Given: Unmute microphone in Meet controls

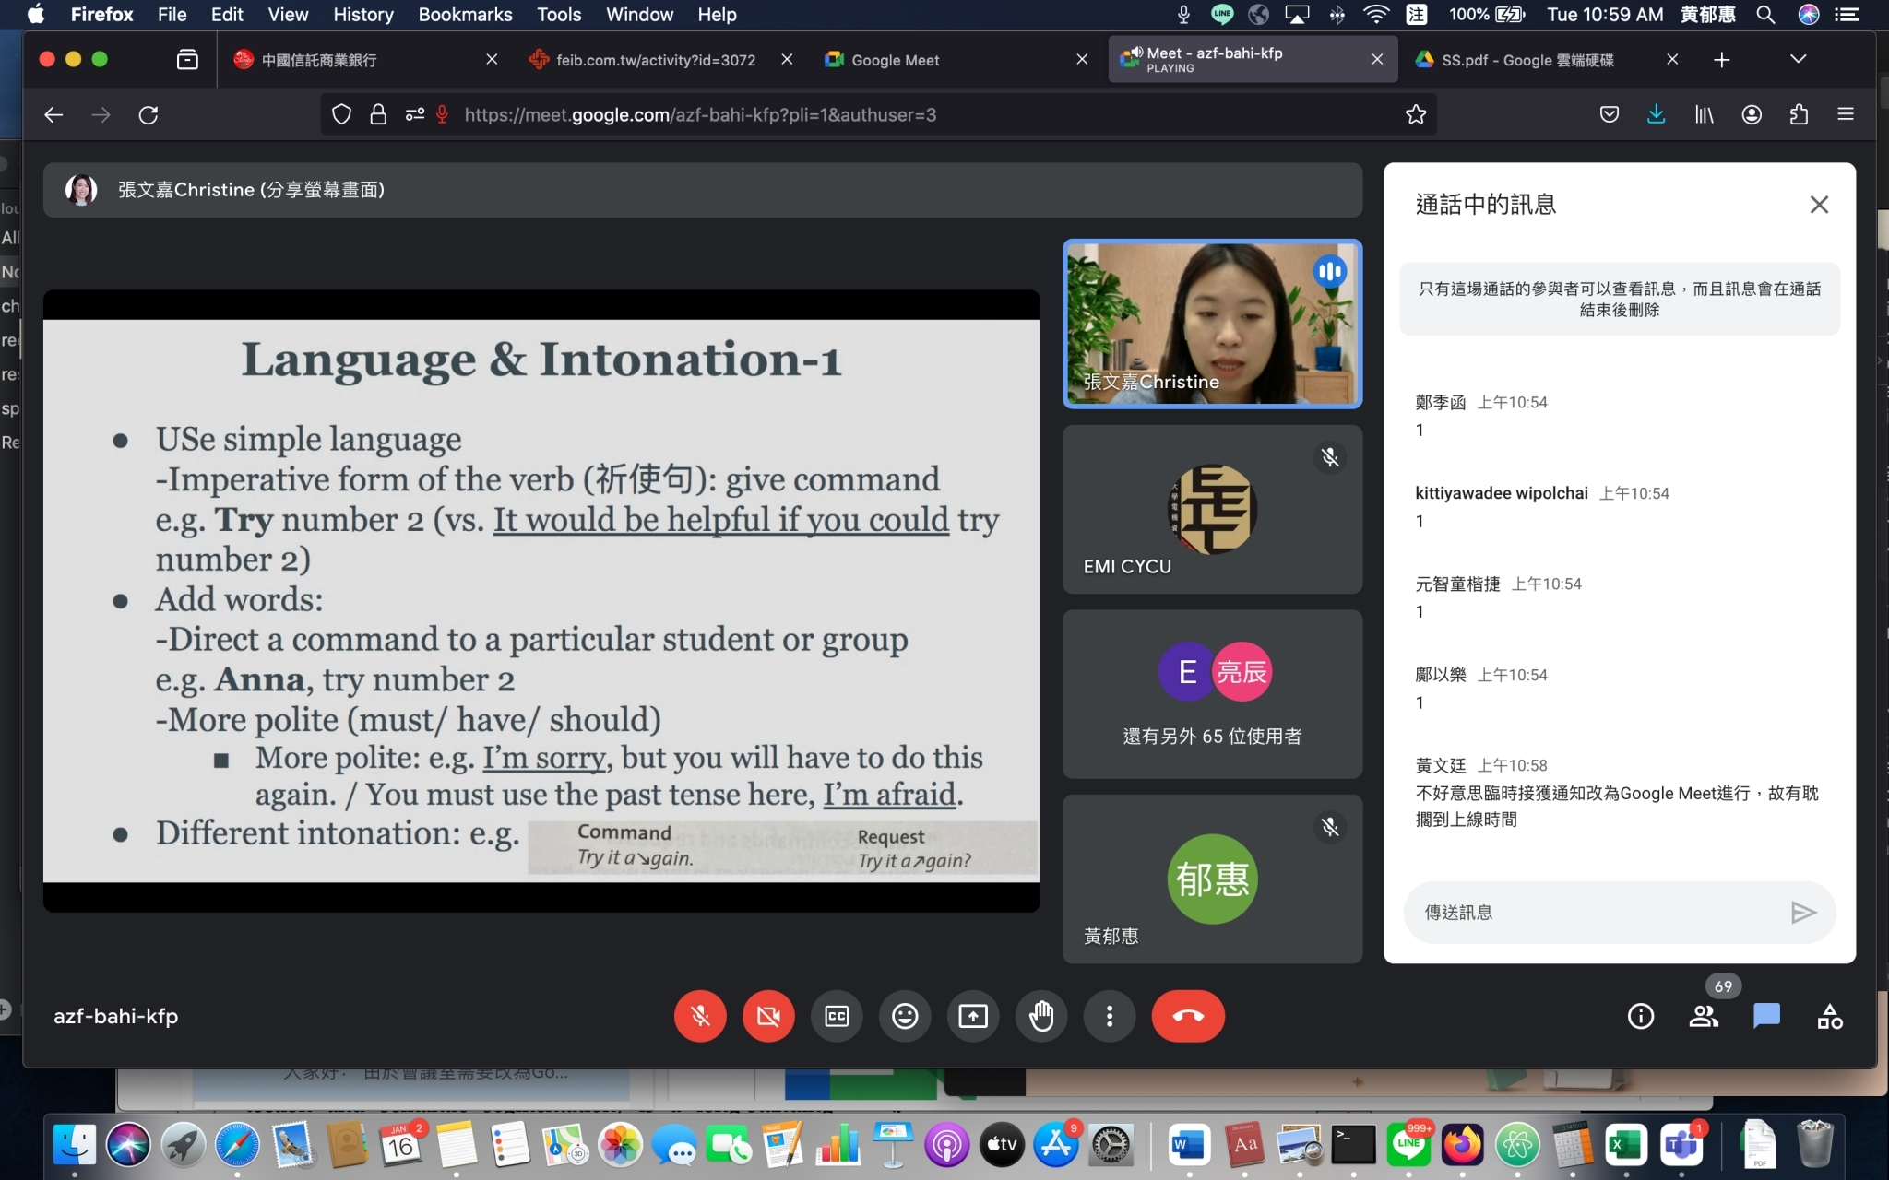Looking at the screenshot, I should tap(700, 1016).
